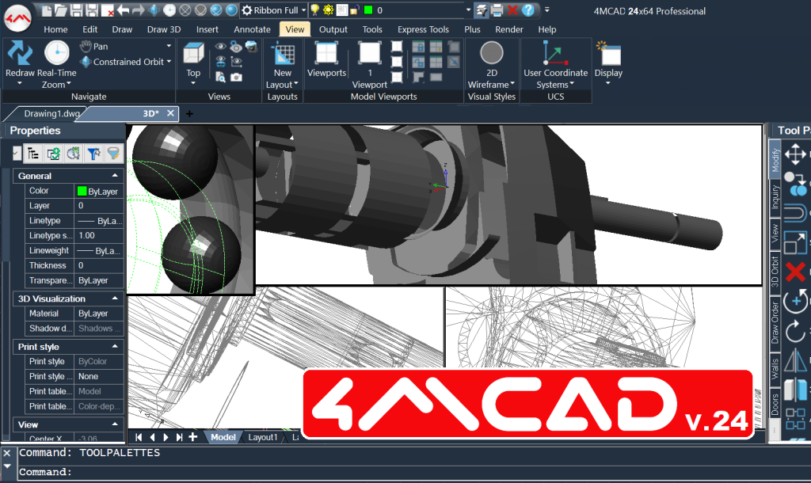Toggle the sun layer freeze icon
Viewport: 811px width, 483px height.
coord(328,10)
